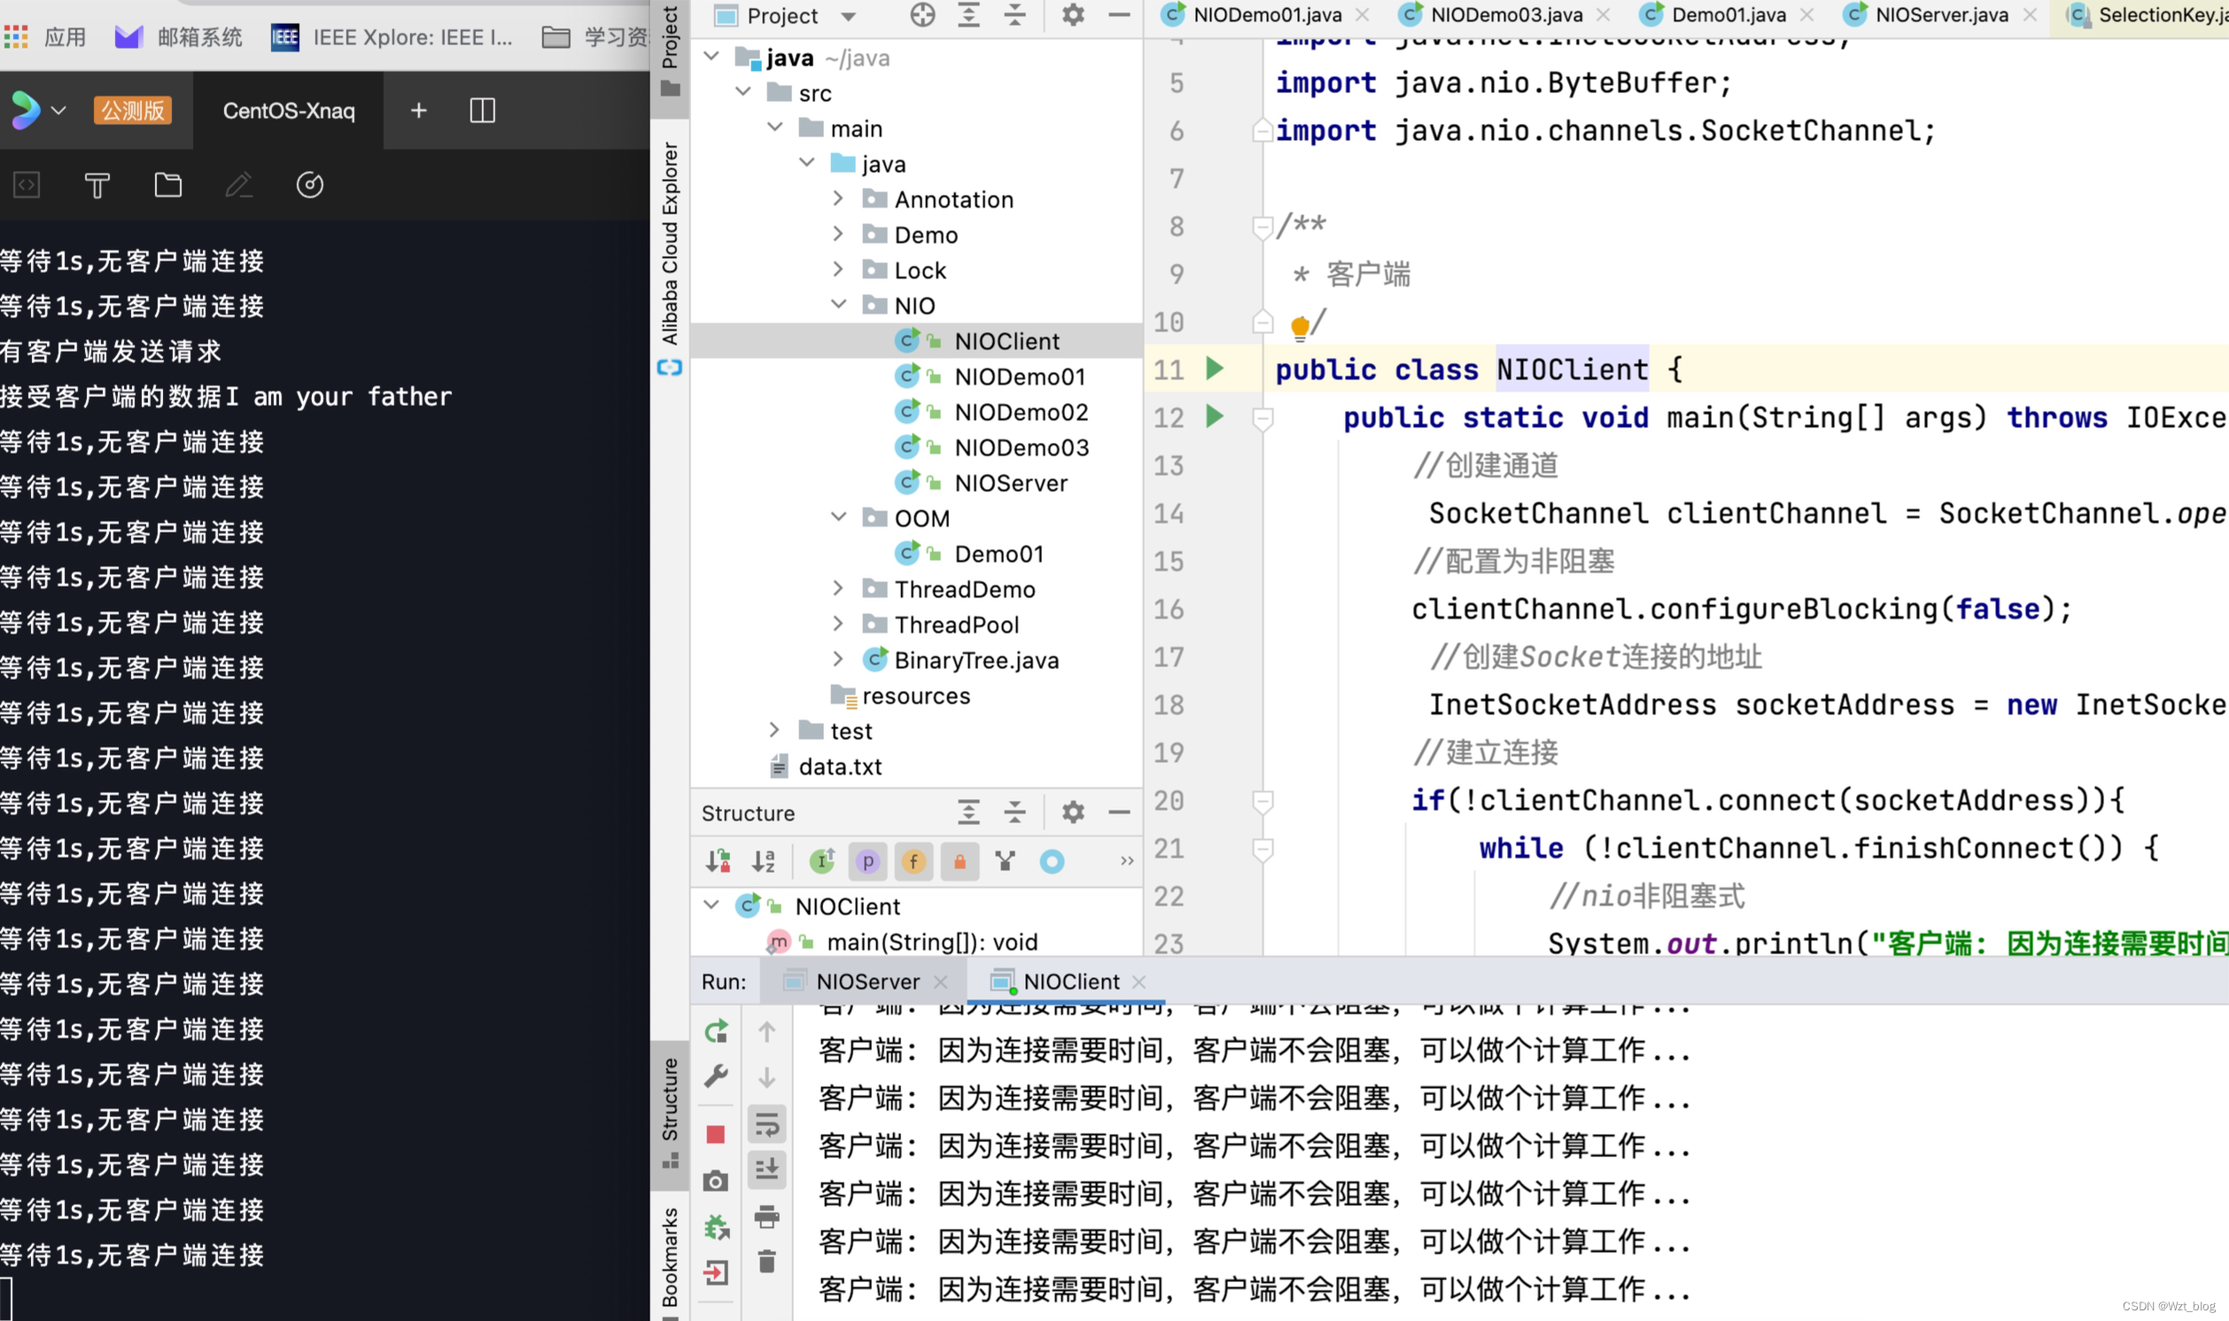Click the printer icon in Run panel
Viewport: 2229px width, 1321px height.
pos(766,1215)
